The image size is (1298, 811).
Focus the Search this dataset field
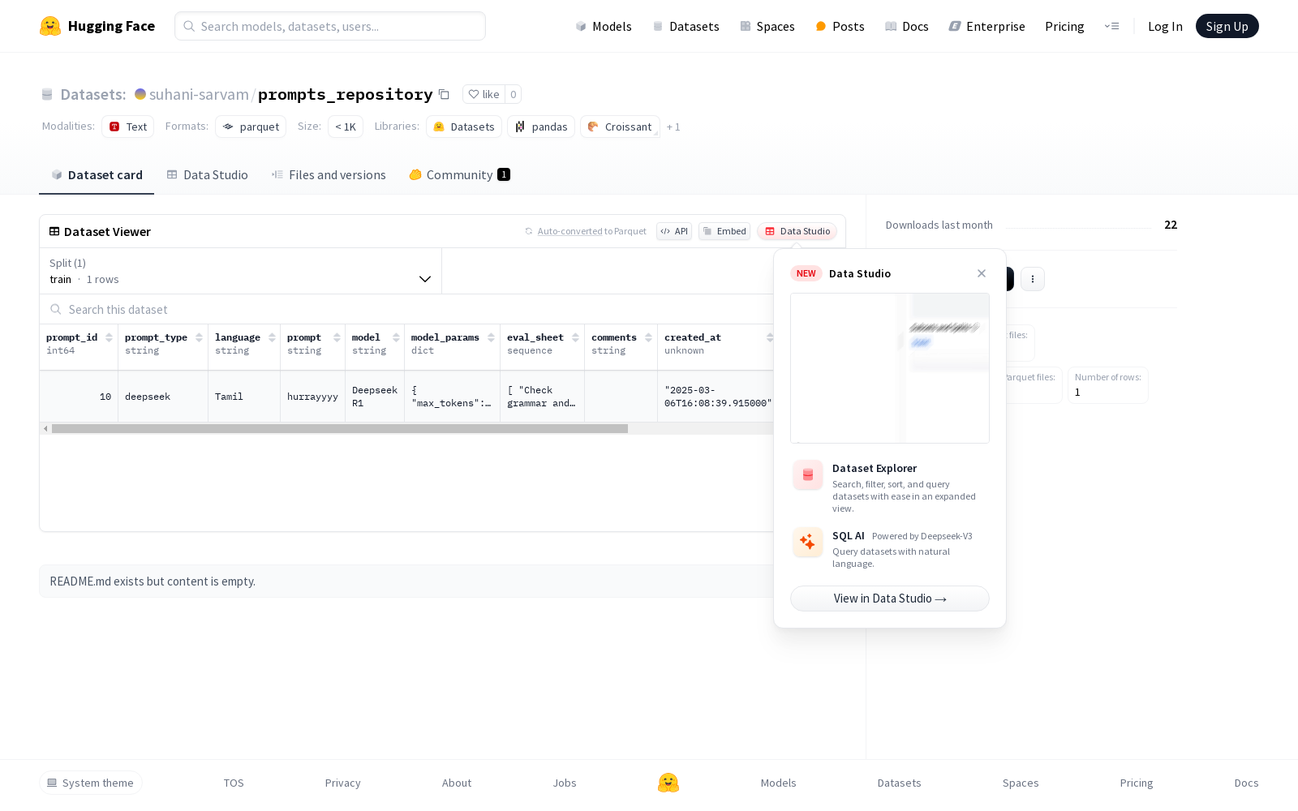pyautogui.click(x=406, y=309)
